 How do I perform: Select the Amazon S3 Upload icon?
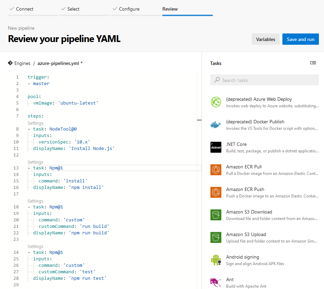[x=216, y=237]
